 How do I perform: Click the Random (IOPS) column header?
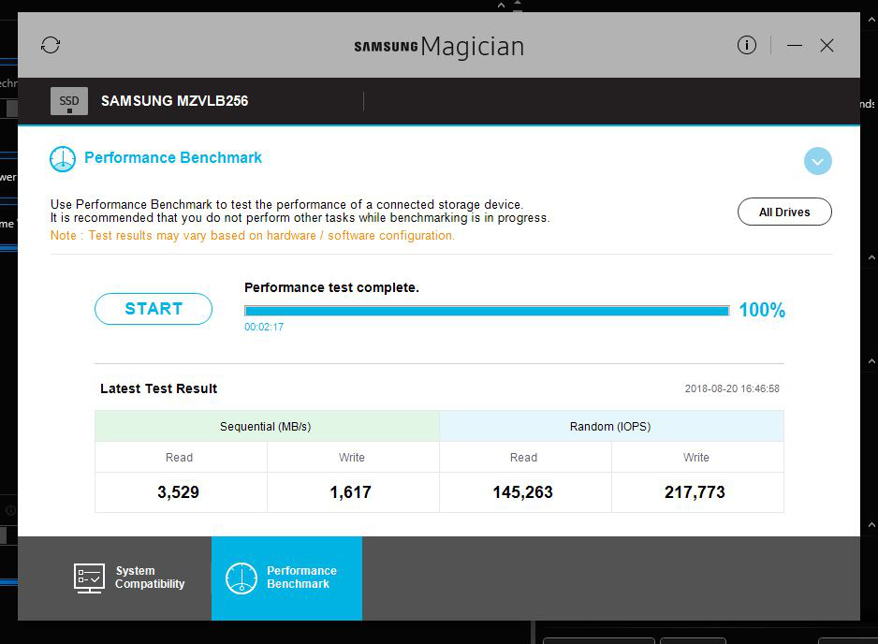(x=611, y=426)
